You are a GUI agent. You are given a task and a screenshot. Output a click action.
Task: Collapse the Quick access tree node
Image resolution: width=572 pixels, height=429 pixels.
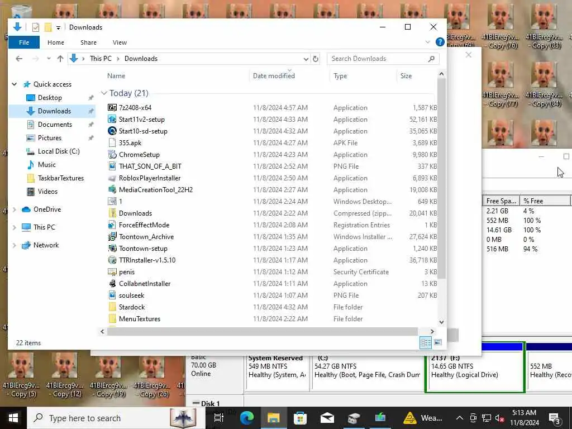click(x=14, y=84)
